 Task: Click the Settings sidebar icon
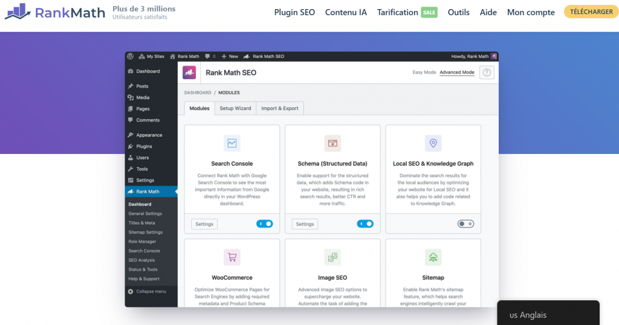coord(131,180)
